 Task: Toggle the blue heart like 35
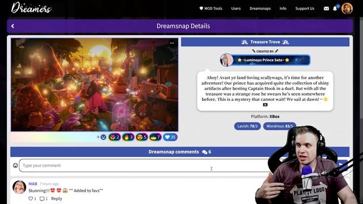170,137
